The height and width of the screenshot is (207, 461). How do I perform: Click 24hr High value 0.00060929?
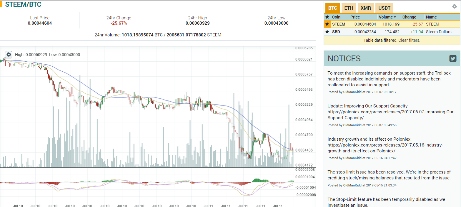pyautogui.click(x=198, y=23)
